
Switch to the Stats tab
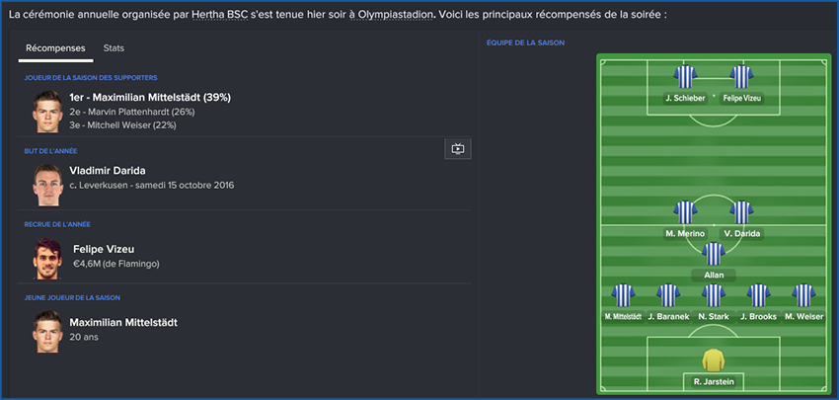tap(114, 47)
